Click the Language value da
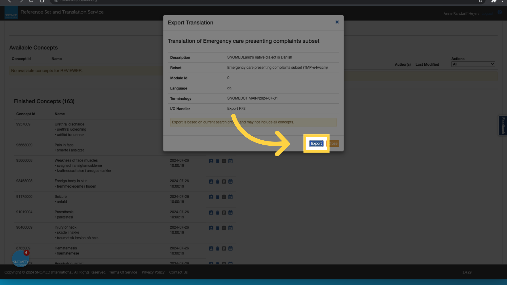Screen dimensions: 507x285 pos(229,88)
